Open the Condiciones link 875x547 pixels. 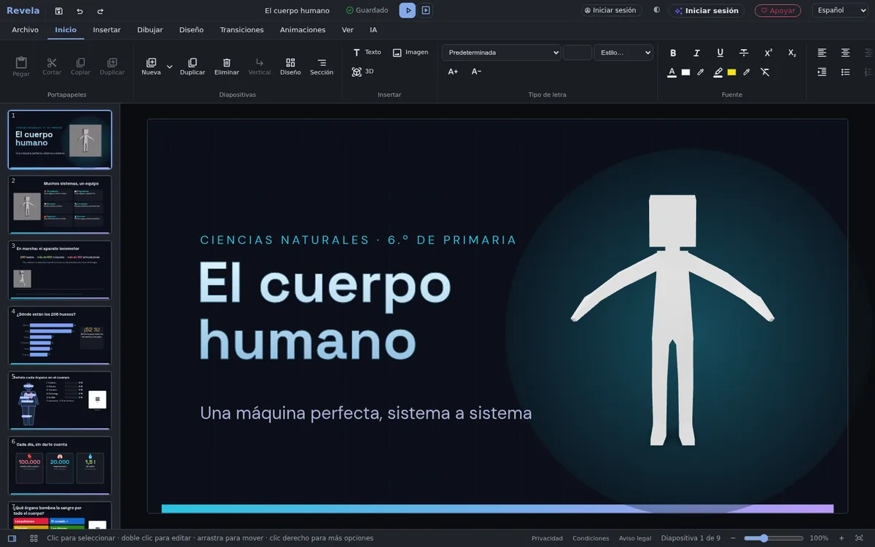pos(591,538)
